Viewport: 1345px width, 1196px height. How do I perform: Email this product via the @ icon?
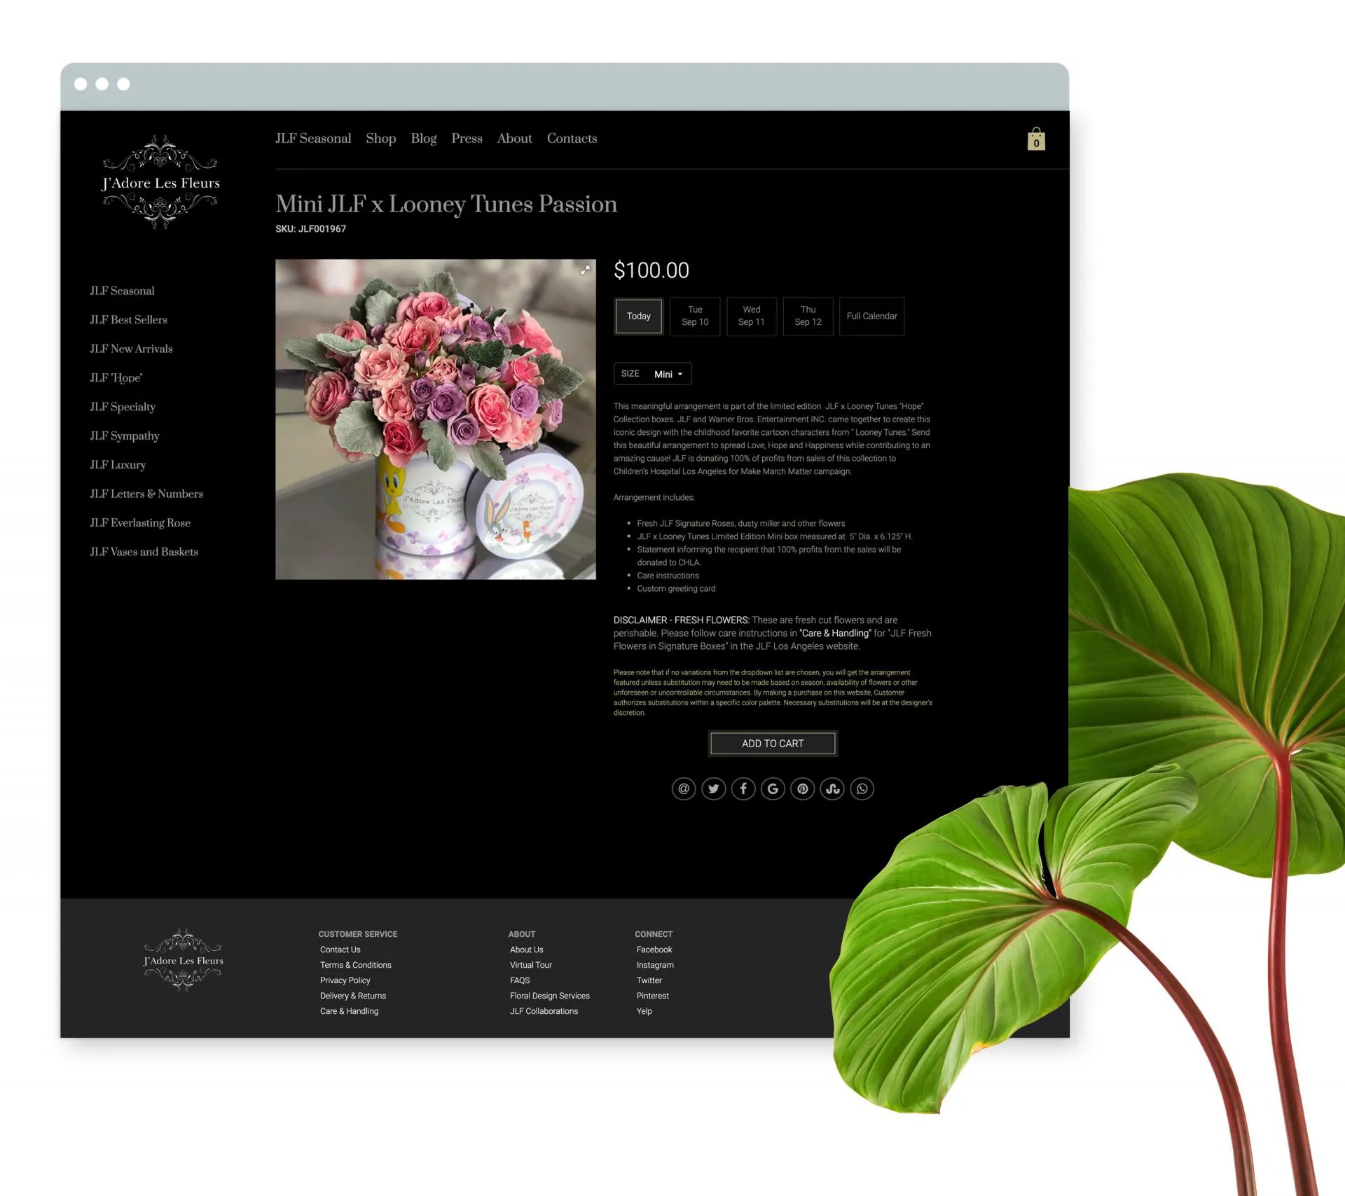684,788
